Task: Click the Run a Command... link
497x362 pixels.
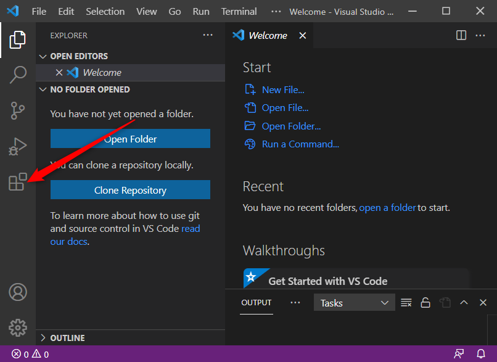Action: (x=300, y=144)
